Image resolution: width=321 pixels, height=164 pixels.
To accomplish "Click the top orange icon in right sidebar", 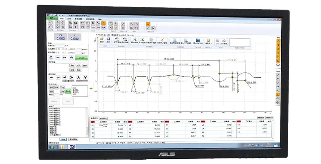I will [278, 40].
